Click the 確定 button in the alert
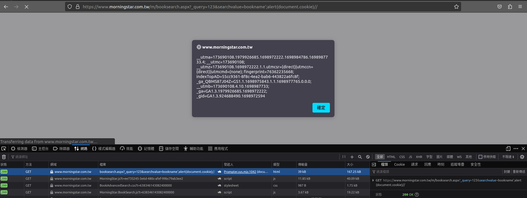The image size is (527, 198). [321, 108]
